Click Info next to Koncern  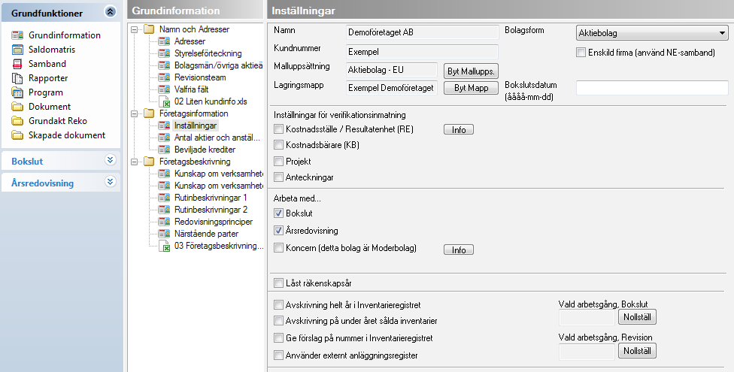[459, 250]
